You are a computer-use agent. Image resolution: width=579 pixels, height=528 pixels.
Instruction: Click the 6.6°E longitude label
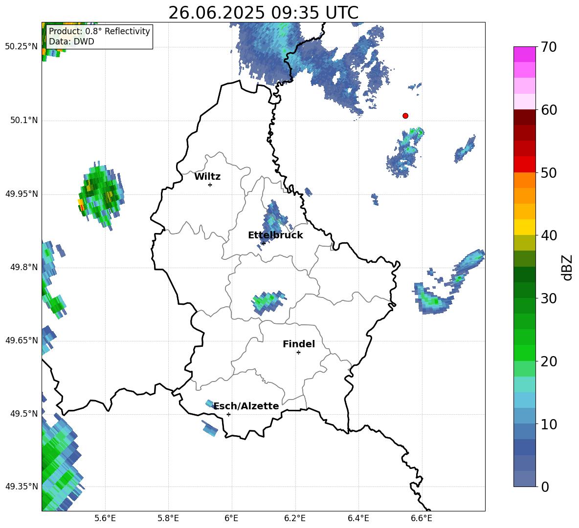(422, 518)
